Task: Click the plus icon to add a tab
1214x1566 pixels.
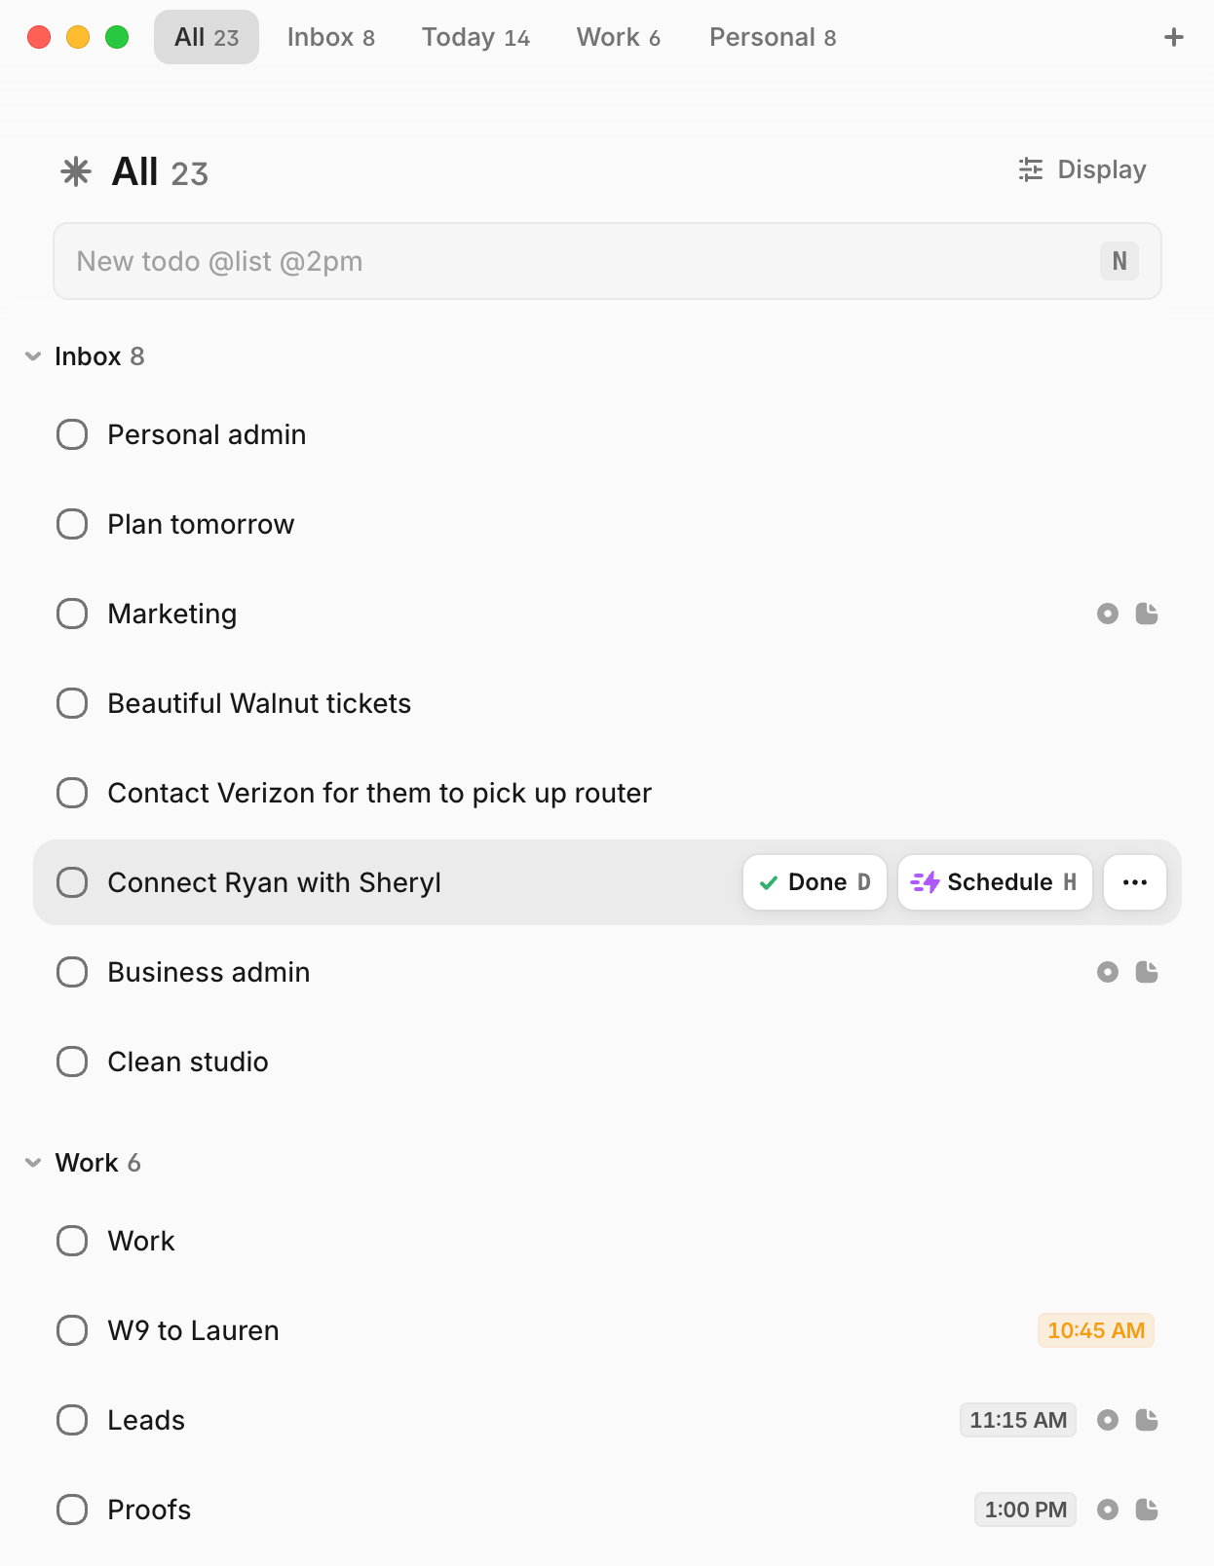Action: (1174, 37)
